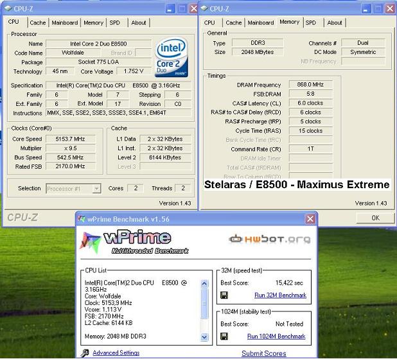Minimize the left CPU-Z window
The image size is (397, 359).
point(170,9)
